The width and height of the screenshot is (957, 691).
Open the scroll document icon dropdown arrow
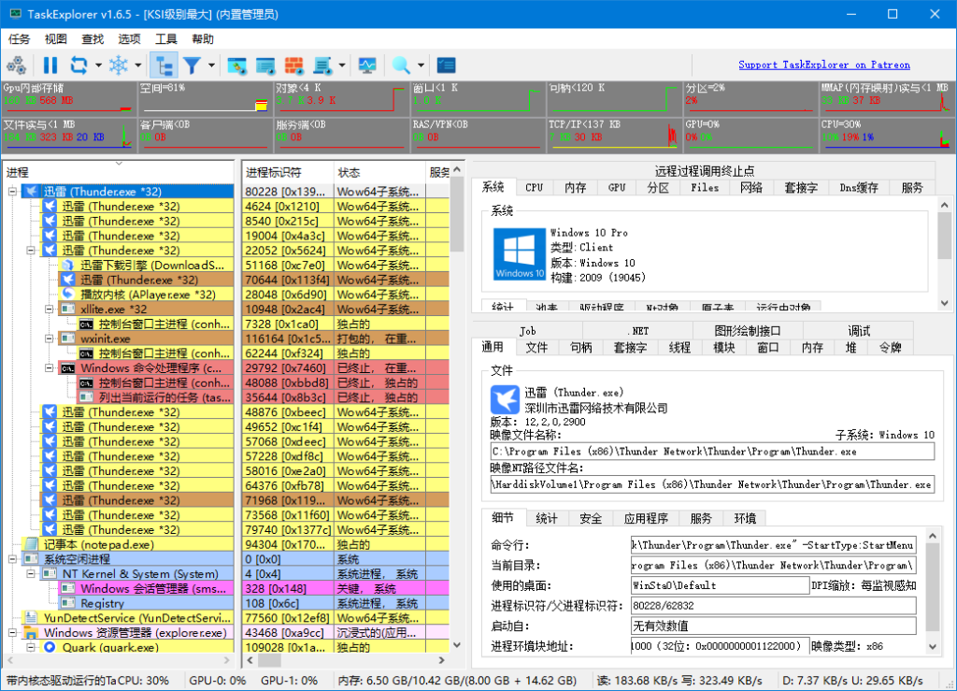coord(342,65)
